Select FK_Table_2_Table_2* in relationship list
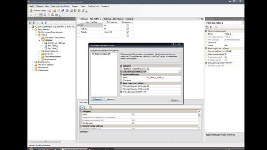Viewport: 267px width, 150px height. click(101, 54)
